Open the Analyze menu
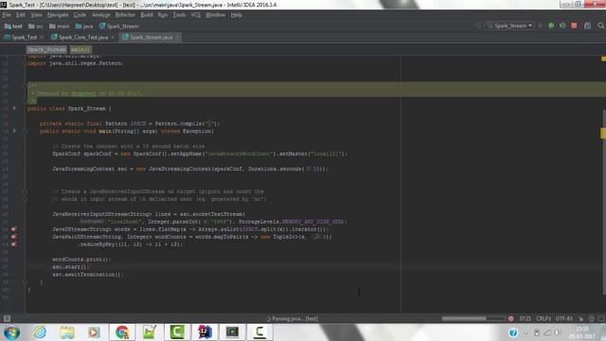The height and width of the screenshot is (341, 606). [x=101, y=15]
